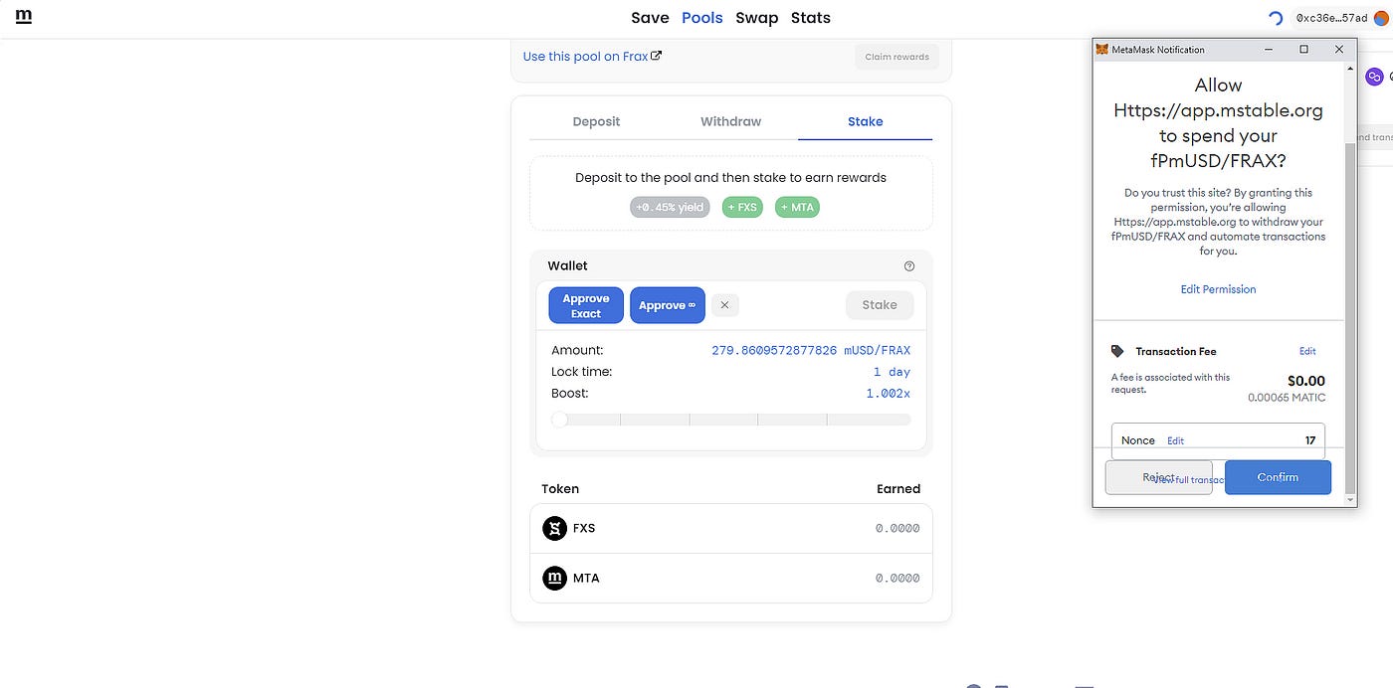
Task: Click the +0.45% yield badge
Action: [670, 207]
